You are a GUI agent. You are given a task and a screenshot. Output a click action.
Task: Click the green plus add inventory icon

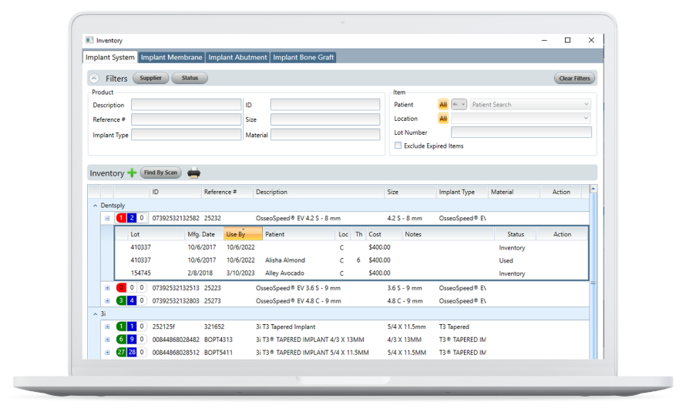point(132,173)
